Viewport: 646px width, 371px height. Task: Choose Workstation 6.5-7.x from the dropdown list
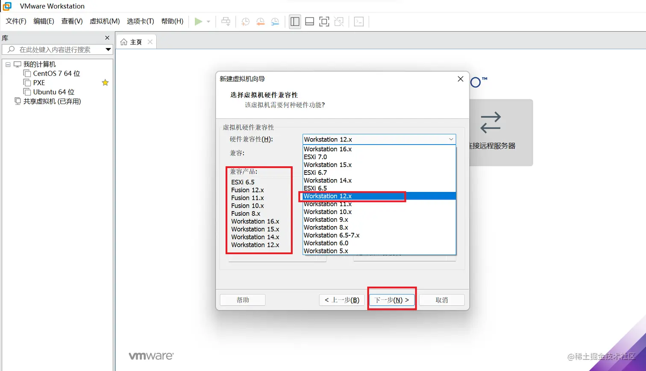(379, 235)
